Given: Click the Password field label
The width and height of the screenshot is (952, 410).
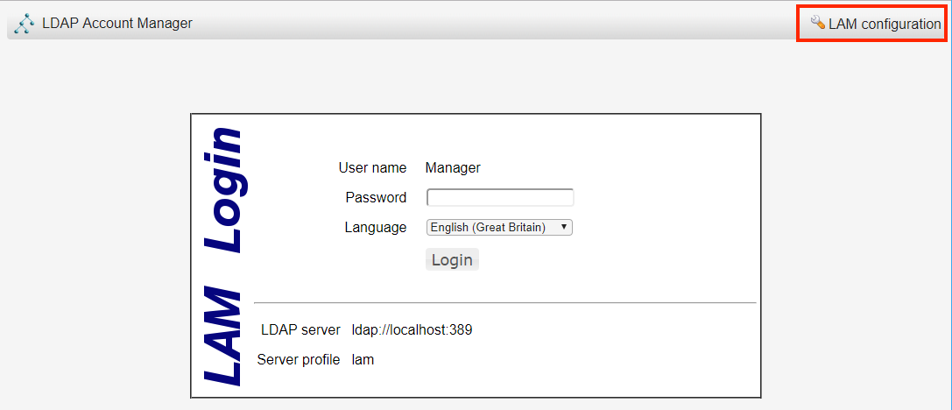Looking at the screenshot, I should click(376, 198).
